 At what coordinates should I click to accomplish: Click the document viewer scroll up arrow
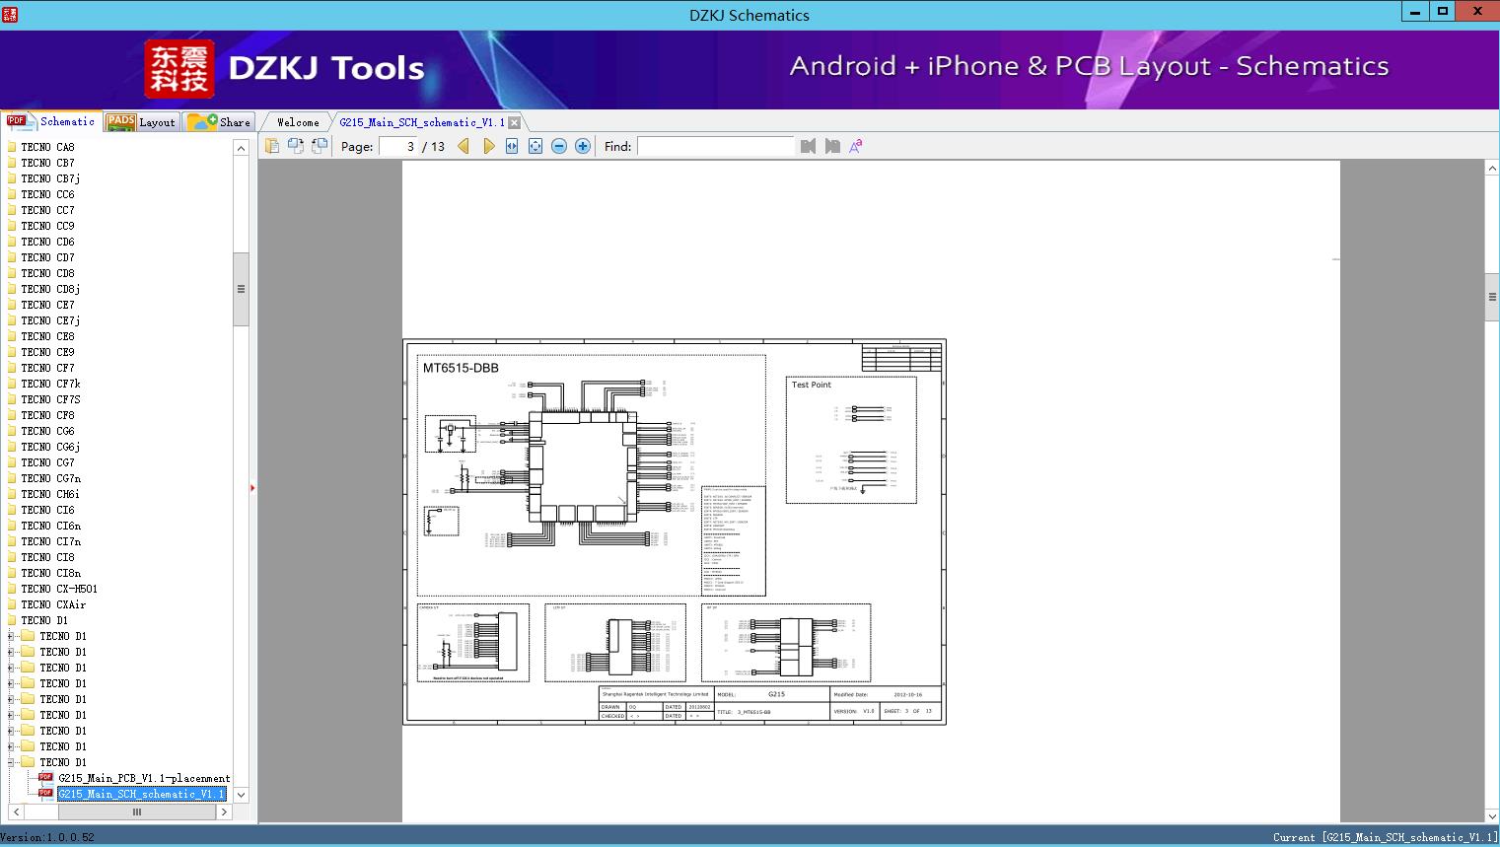coord(1492,169)
